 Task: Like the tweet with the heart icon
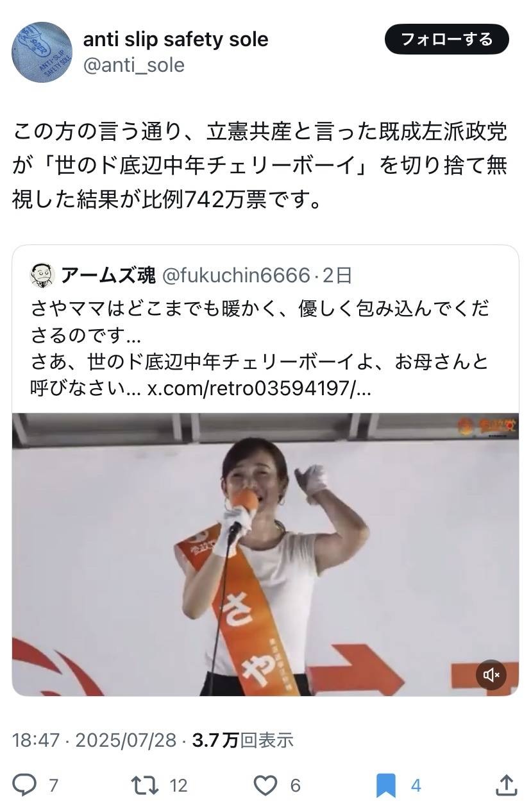coord(265,785)
